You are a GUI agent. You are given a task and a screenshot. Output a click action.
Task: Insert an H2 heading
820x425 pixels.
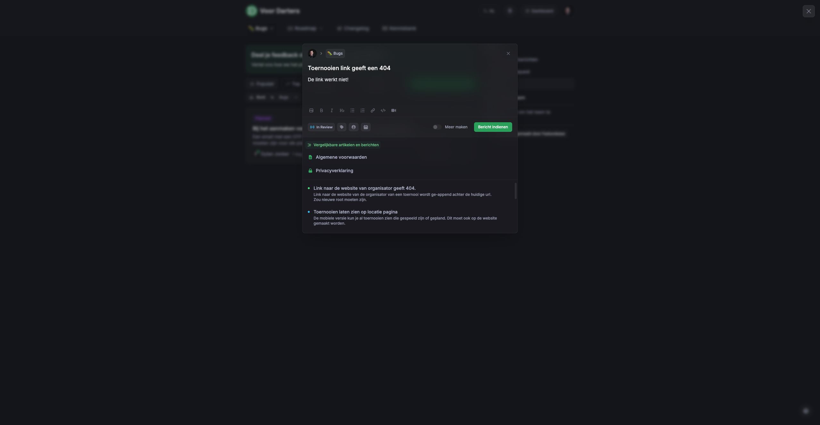342,110
